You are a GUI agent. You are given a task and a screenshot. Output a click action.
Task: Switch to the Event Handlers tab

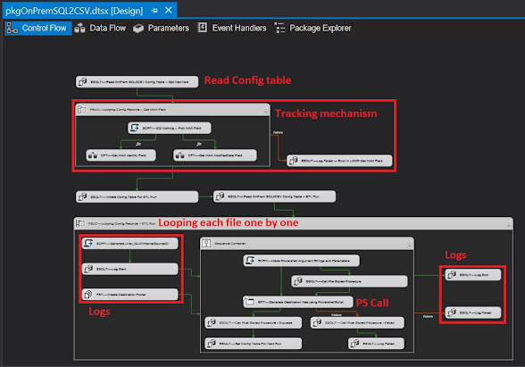tap(232, 29)
